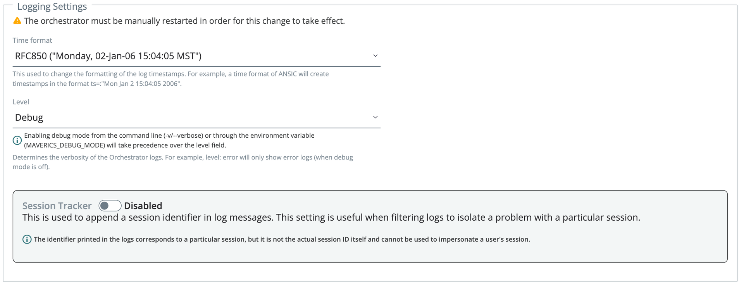This screenshot has height=287, width=744.
Task: Open the Level dropdown showing Debug
Action: 196,118
